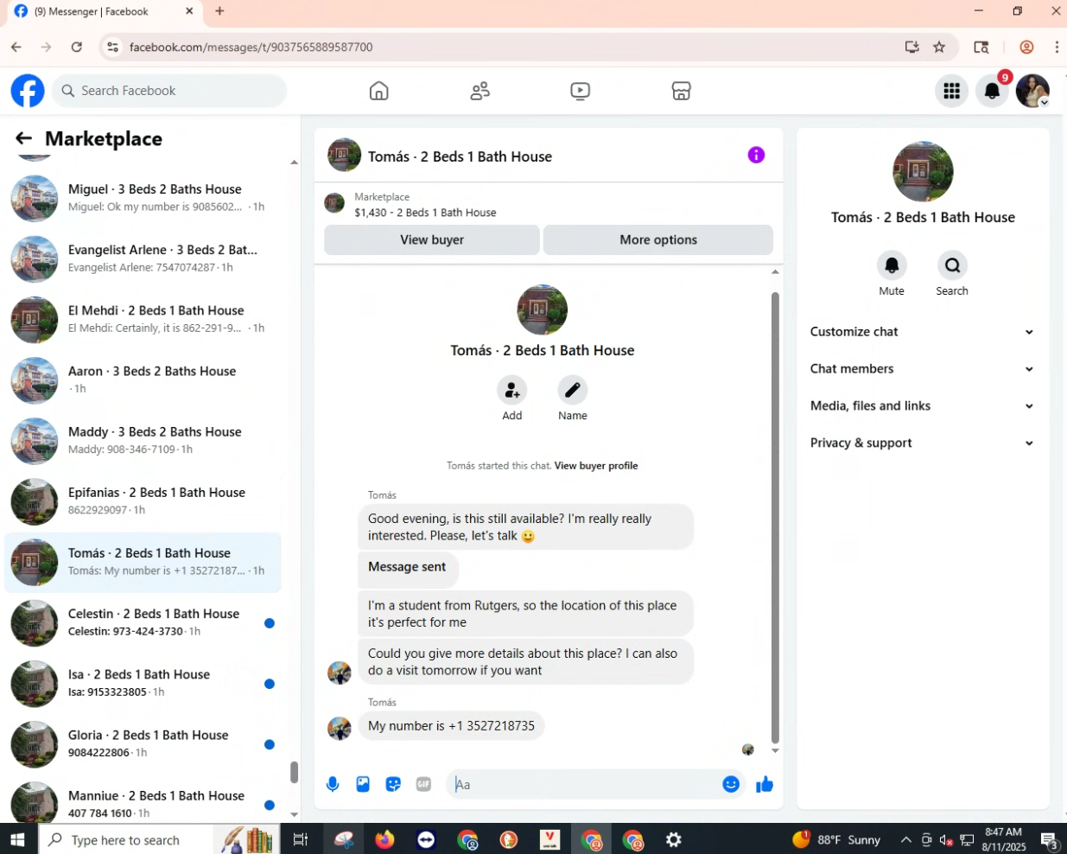The image size is (1067, 854).
Task: Open the Maddy conversation
Action: (x=143, y=440)
